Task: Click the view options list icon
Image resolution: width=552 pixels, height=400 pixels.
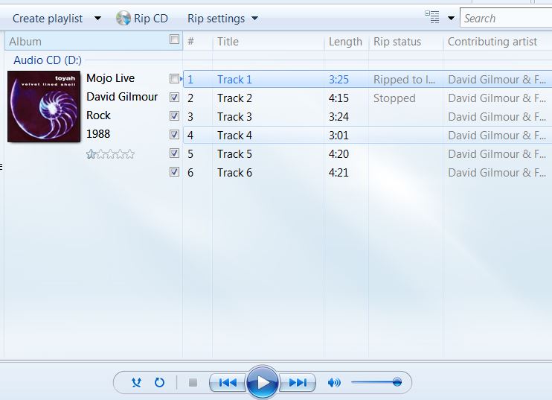Action: point(432,17)
